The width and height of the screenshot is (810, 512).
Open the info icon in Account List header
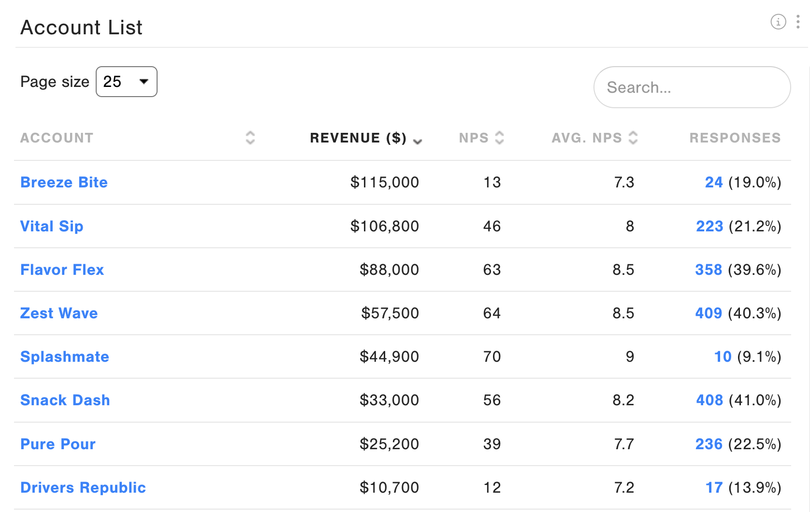[778, 22]
